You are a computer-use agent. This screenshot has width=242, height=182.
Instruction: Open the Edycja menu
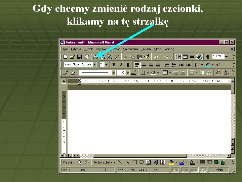tap(76, 49)
